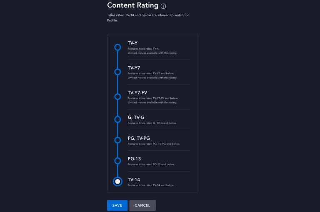Click the PG, TV-PG title text

coord(139,138)
